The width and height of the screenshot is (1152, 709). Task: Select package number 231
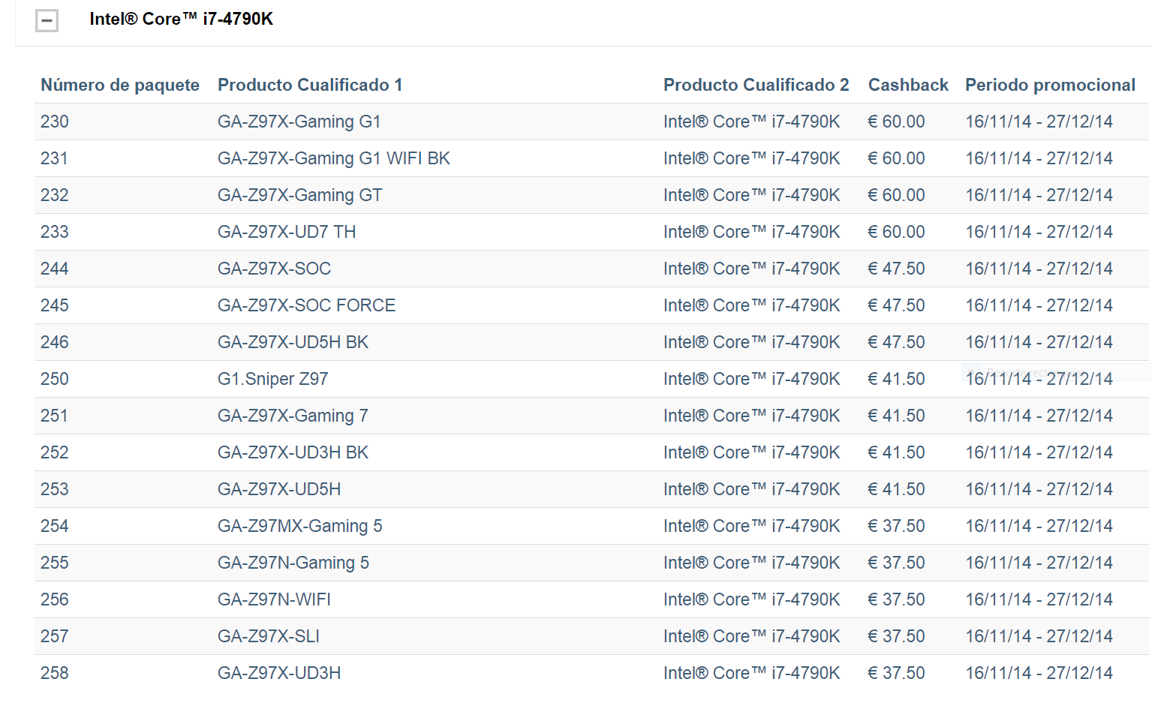pyautogui.click(x=55, y=158)
